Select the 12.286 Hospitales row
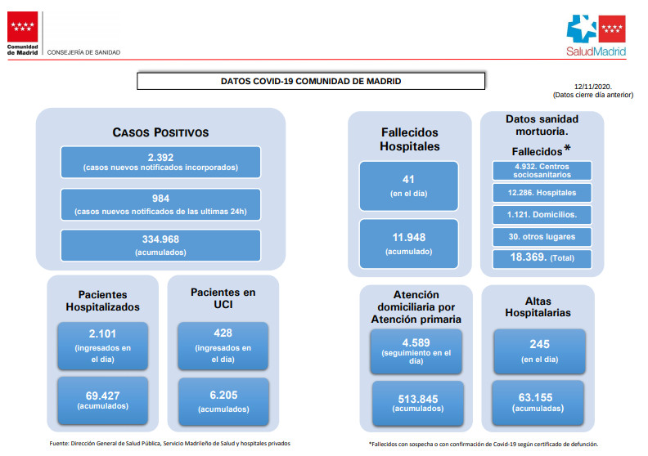The height and width of the screenshot is (456, 648). point(542,193)
